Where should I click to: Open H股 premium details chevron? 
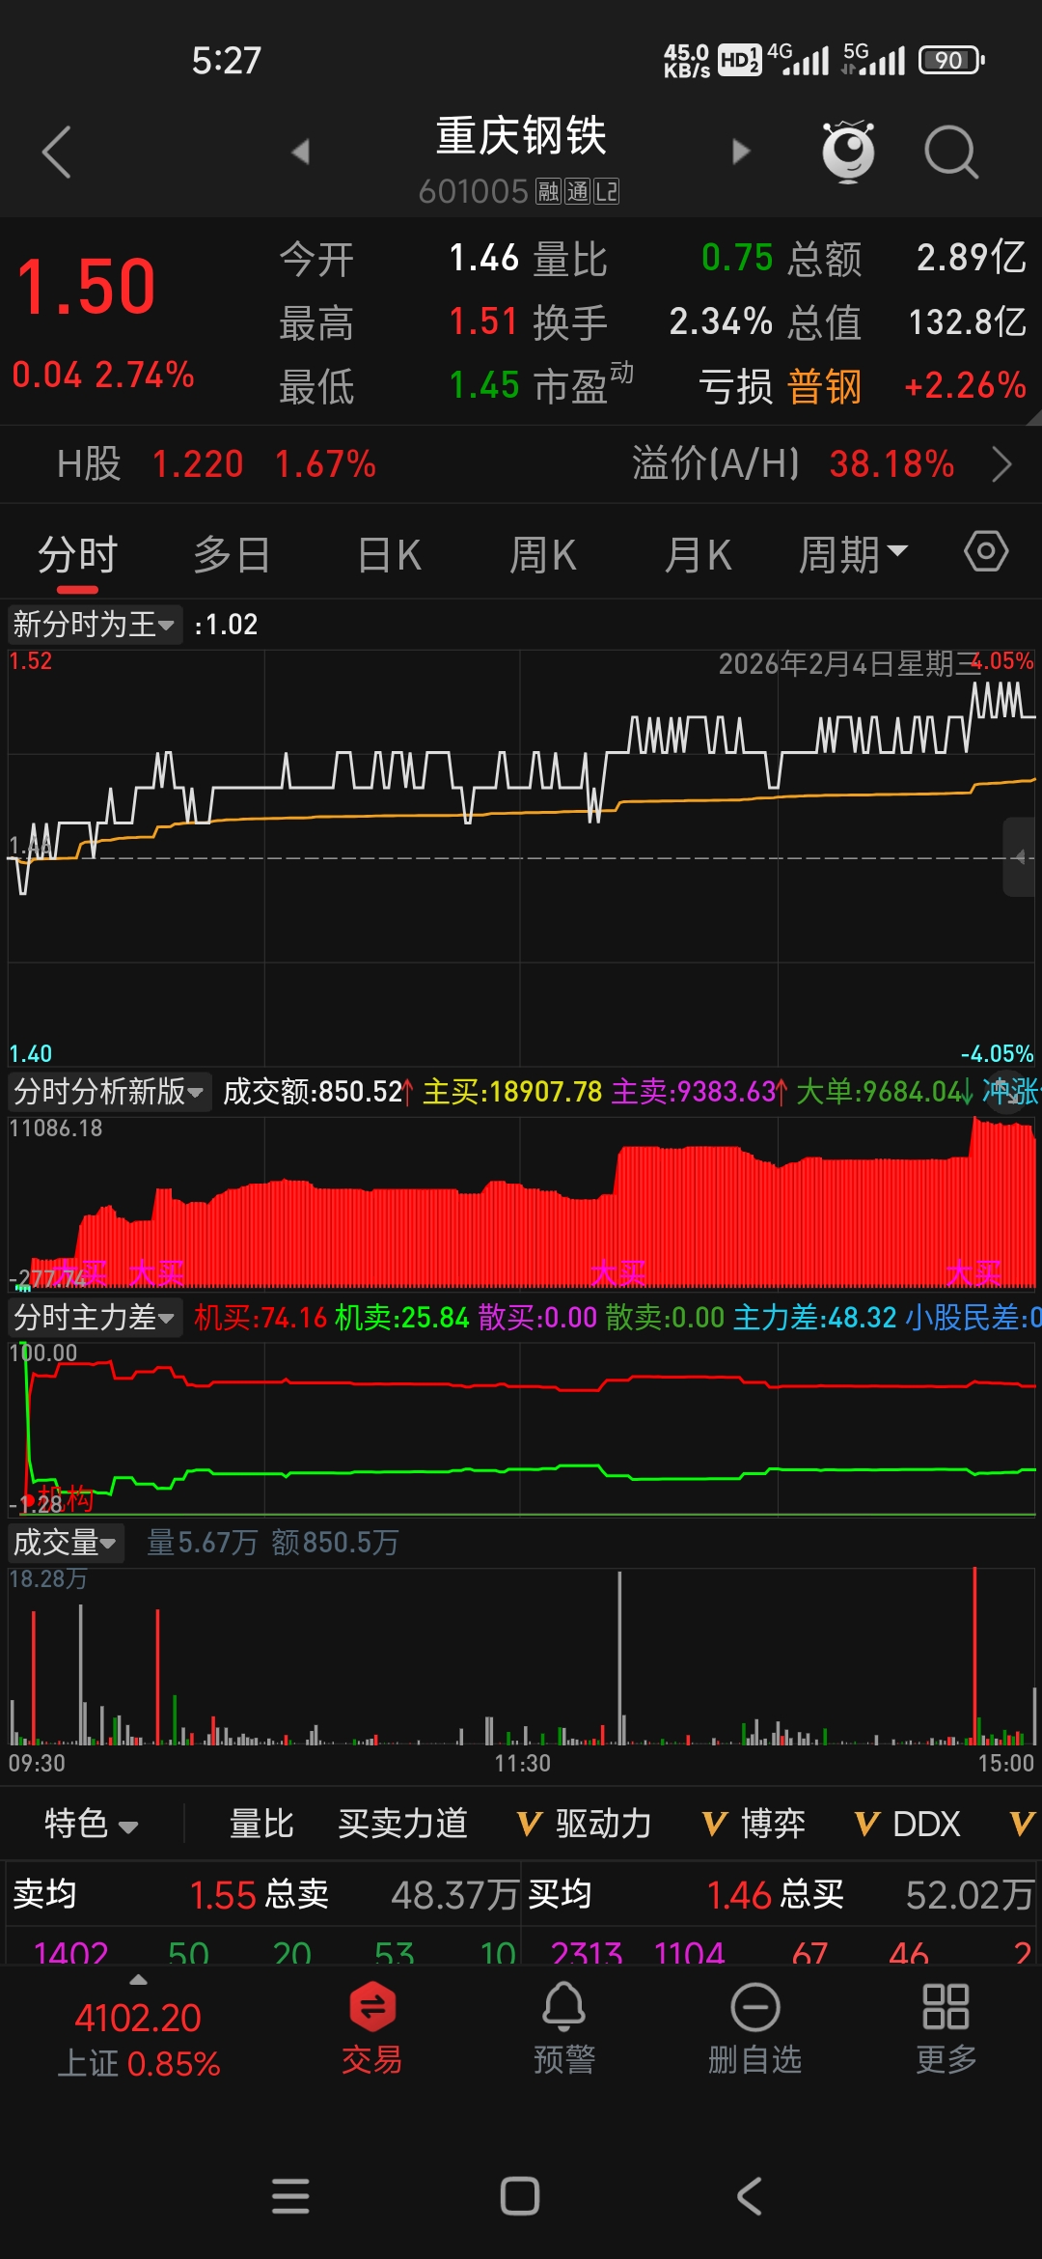[1002, 464]
